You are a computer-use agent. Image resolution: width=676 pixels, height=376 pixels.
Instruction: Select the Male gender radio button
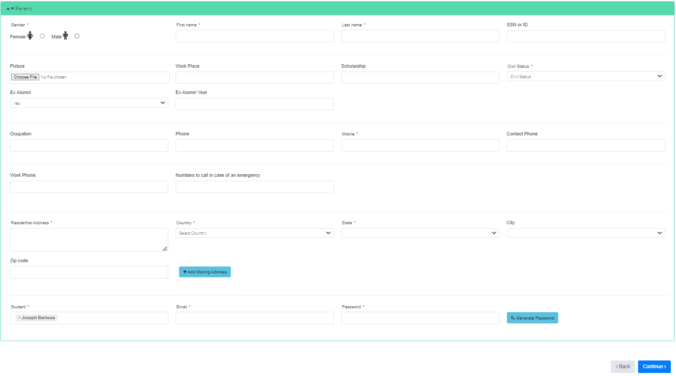tap(77, 36)
